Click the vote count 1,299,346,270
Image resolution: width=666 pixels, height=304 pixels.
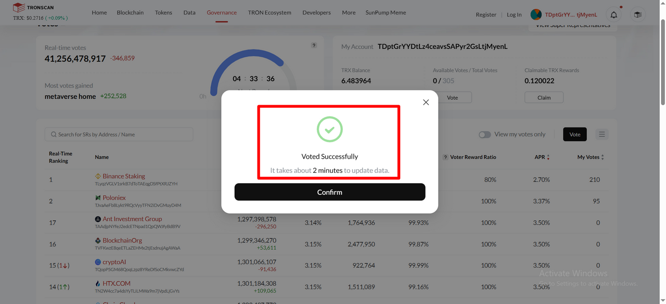click(x=257, y=240)
